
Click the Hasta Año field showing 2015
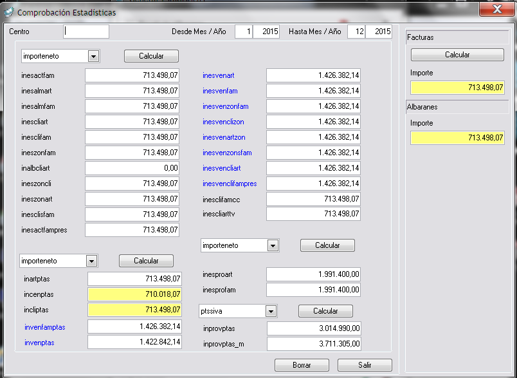tap(379, 32)
